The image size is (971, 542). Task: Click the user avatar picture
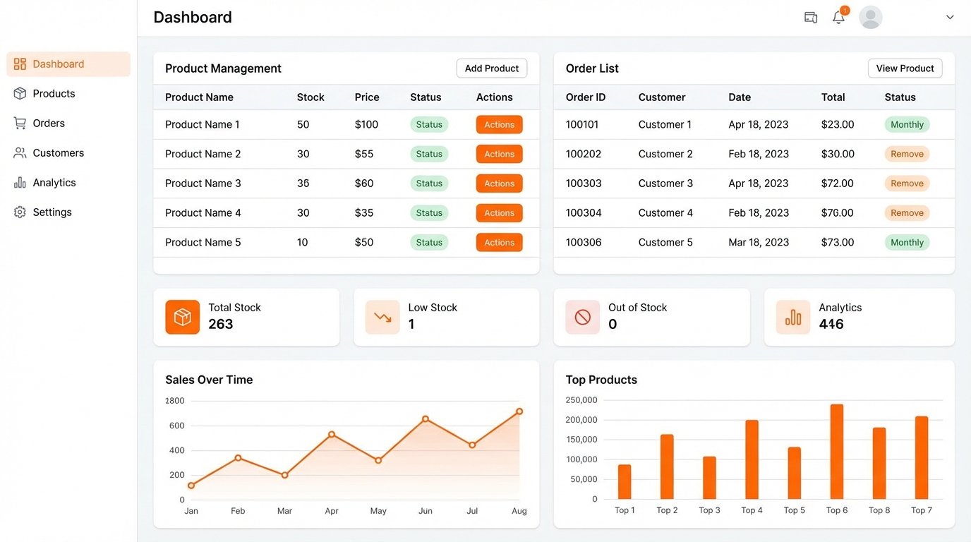[871, 18]
